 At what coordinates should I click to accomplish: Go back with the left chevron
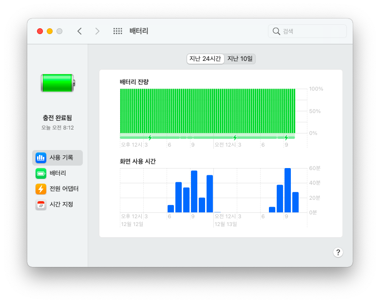pyautogui.click(x=79, y=31)
